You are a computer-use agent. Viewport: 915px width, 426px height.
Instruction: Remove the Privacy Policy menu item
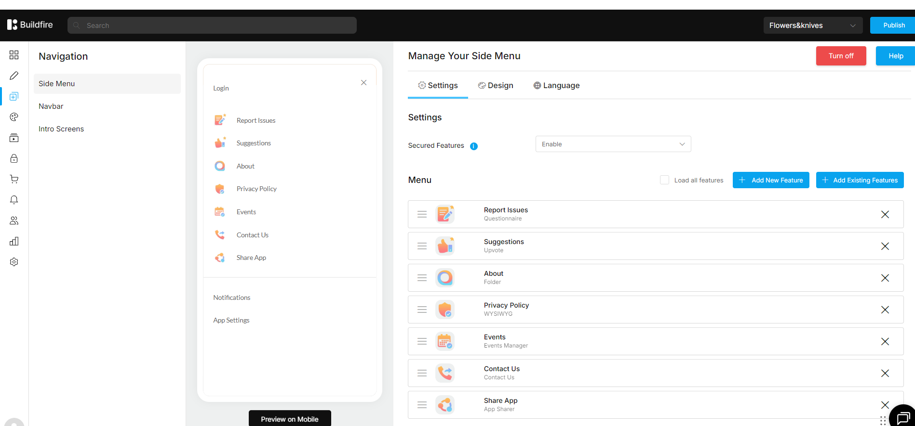885,310
